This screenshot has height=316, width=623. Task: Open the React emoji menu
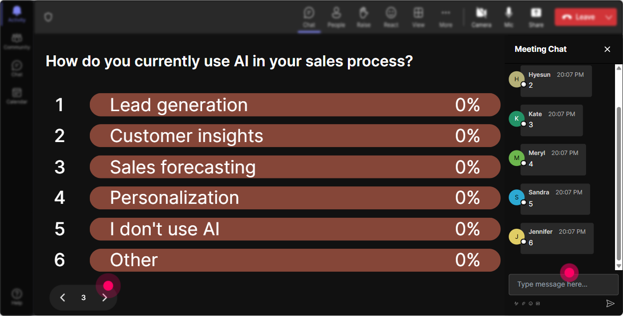coord(391,17)
